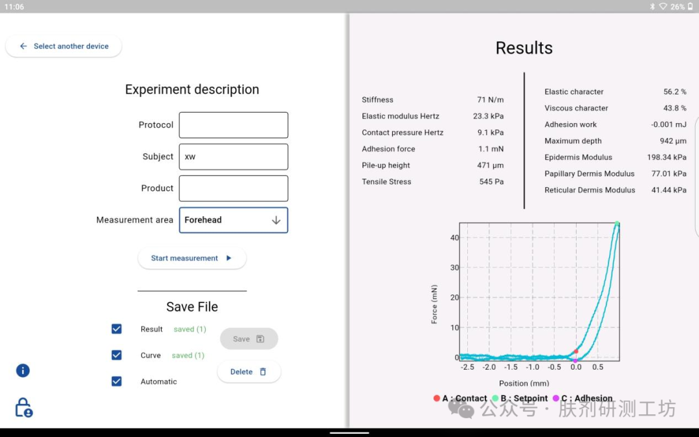Click the Position (mm) axis label
Screen dimensions: 699x437
524,383
